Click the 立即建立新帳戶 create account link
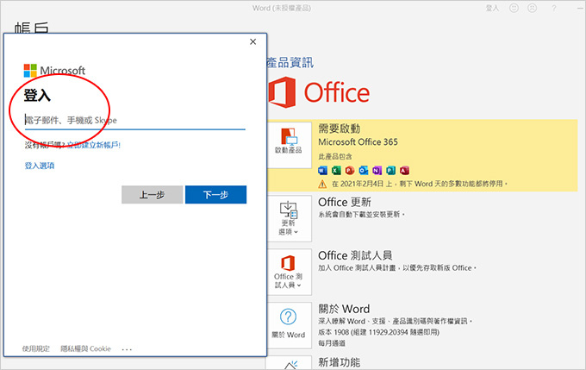 [94, 145]
